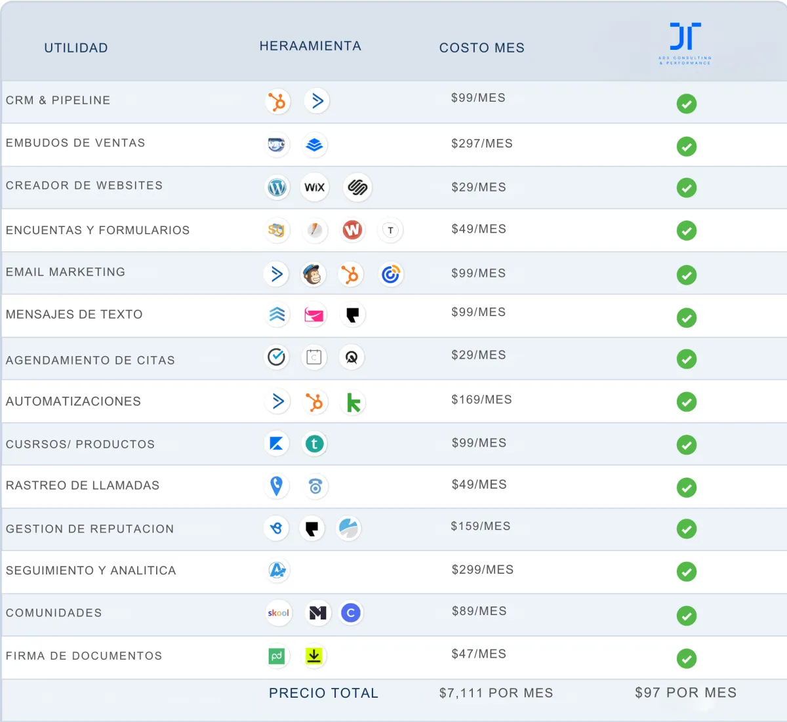Click the first funnel tool icon in Embudos de Ventas
787x722 pixels.
pyautogui.click(x=276, y=144)
